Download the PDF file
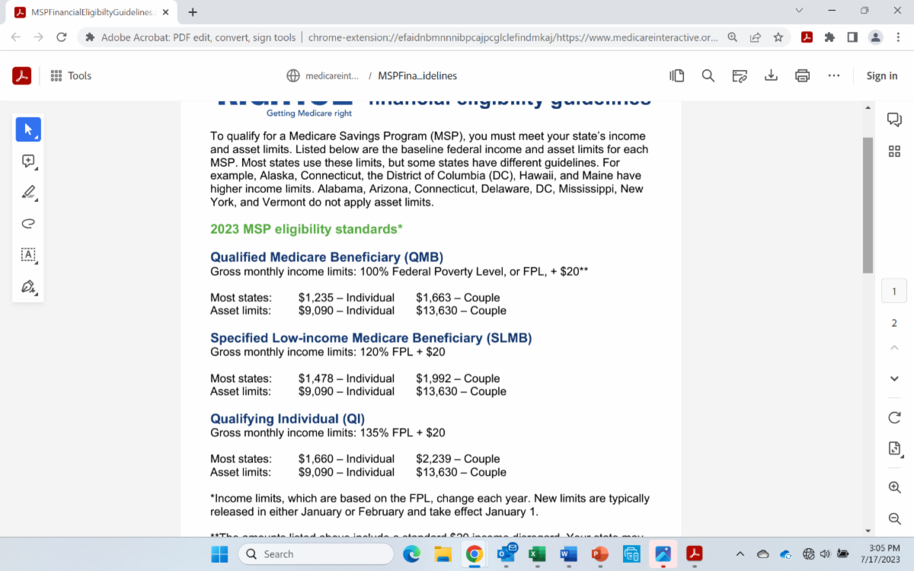This screenshot has width=914, height=571. click(x=771, y=75)
